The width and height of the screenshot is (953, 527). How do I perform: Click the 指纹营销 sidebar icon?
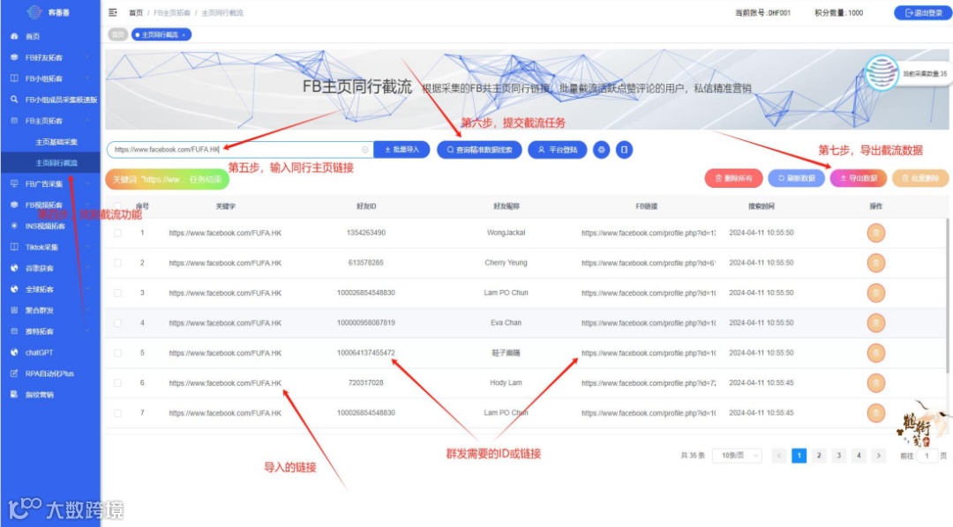14,395
